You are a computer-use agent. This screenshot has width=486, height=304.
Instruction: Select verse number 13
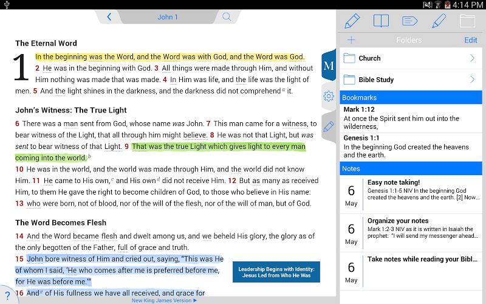[x=19, y=204]
